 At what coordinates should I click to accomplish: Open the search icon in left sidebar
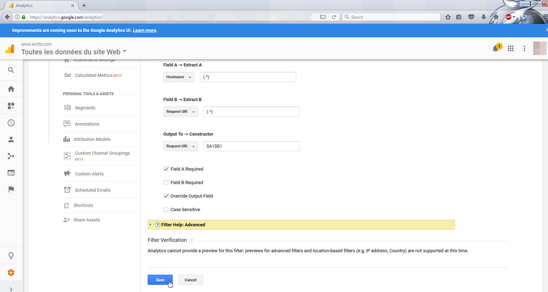pos(11,70)
